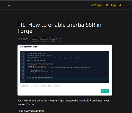Click the red .env label text
Viewport: 132px width, 113px height.
click(x=32, y=86)
